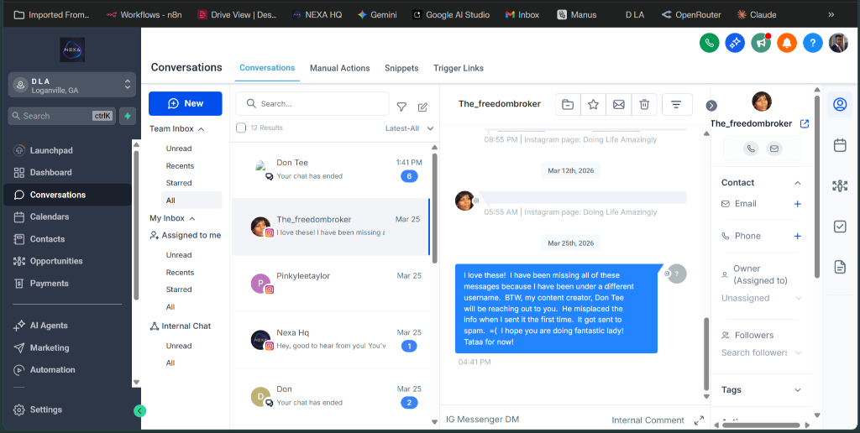Open the Don Tee 1:41 PM conversation
860x433 pixels.
tap(329, 170)
